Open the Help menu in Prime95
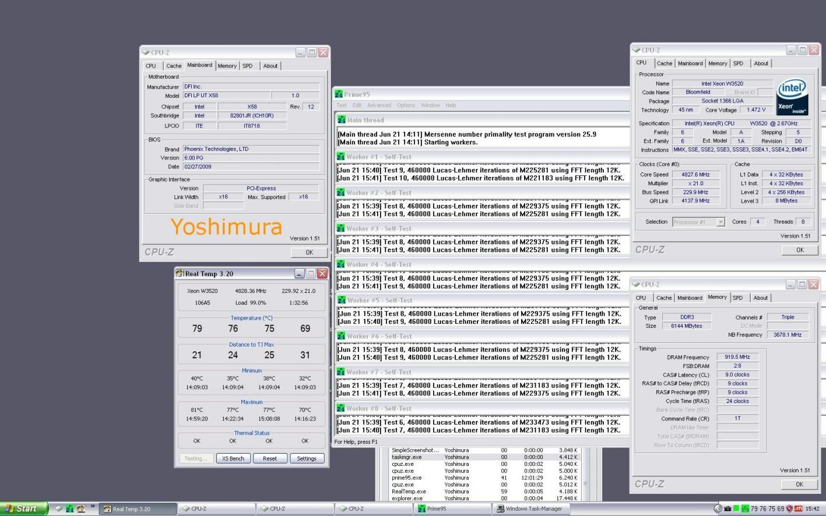The height and width of the screenshot is (516, 826). (x=451, y=105)
